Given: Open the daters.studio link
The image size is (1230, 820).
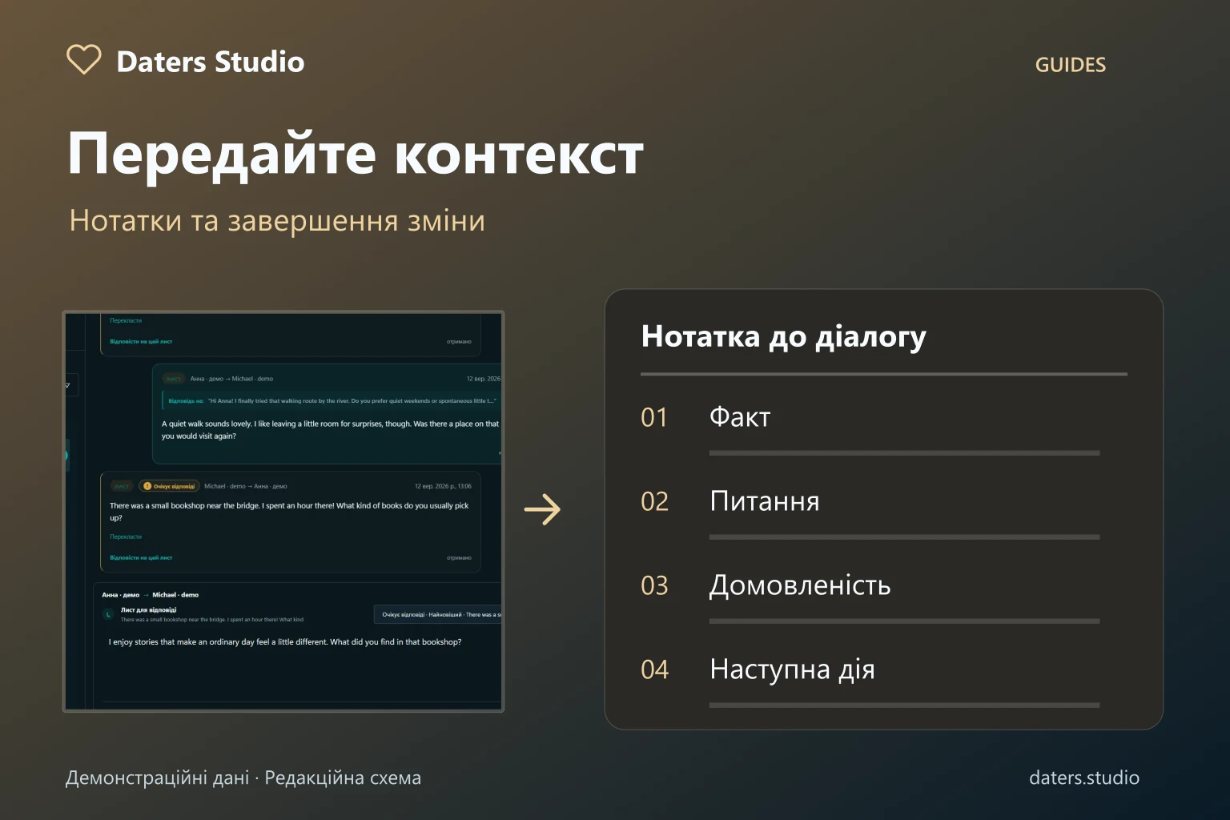Looking at the screenshot, I should click(x=1083, y=778).
